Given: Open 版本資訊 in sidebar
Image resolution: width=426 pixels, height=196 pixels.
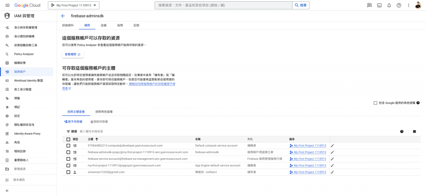Looking at the screenshot, I should pos(28,180).
